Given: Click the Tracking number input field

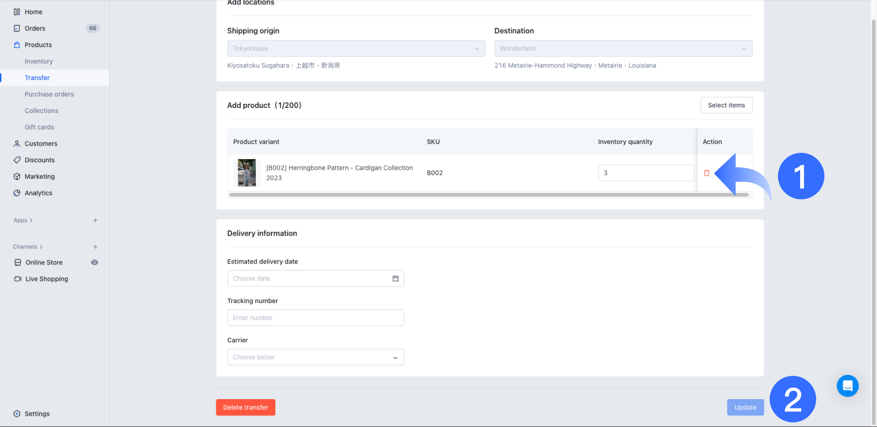Looking at the screenshot, I should pyautogui.click(x=315, y=318).
